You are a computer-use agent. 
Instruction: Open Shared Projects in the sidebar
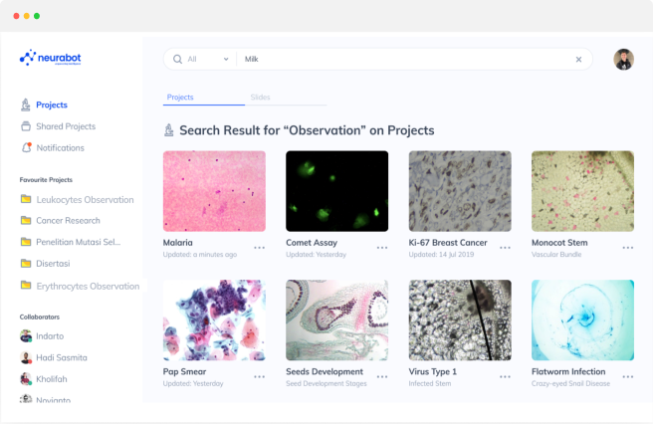[x=66, y=126]
